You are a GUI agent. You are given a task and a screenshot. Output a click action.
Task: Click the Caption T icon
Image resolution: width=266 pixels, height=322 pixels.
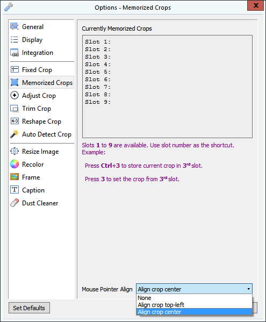tap(15, 190)
